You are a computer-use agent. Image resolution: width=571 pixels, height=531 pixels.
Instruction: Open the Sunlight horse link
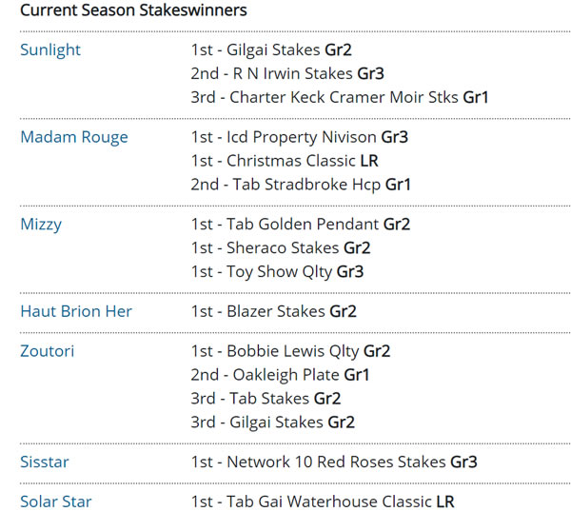coord(50,49)
